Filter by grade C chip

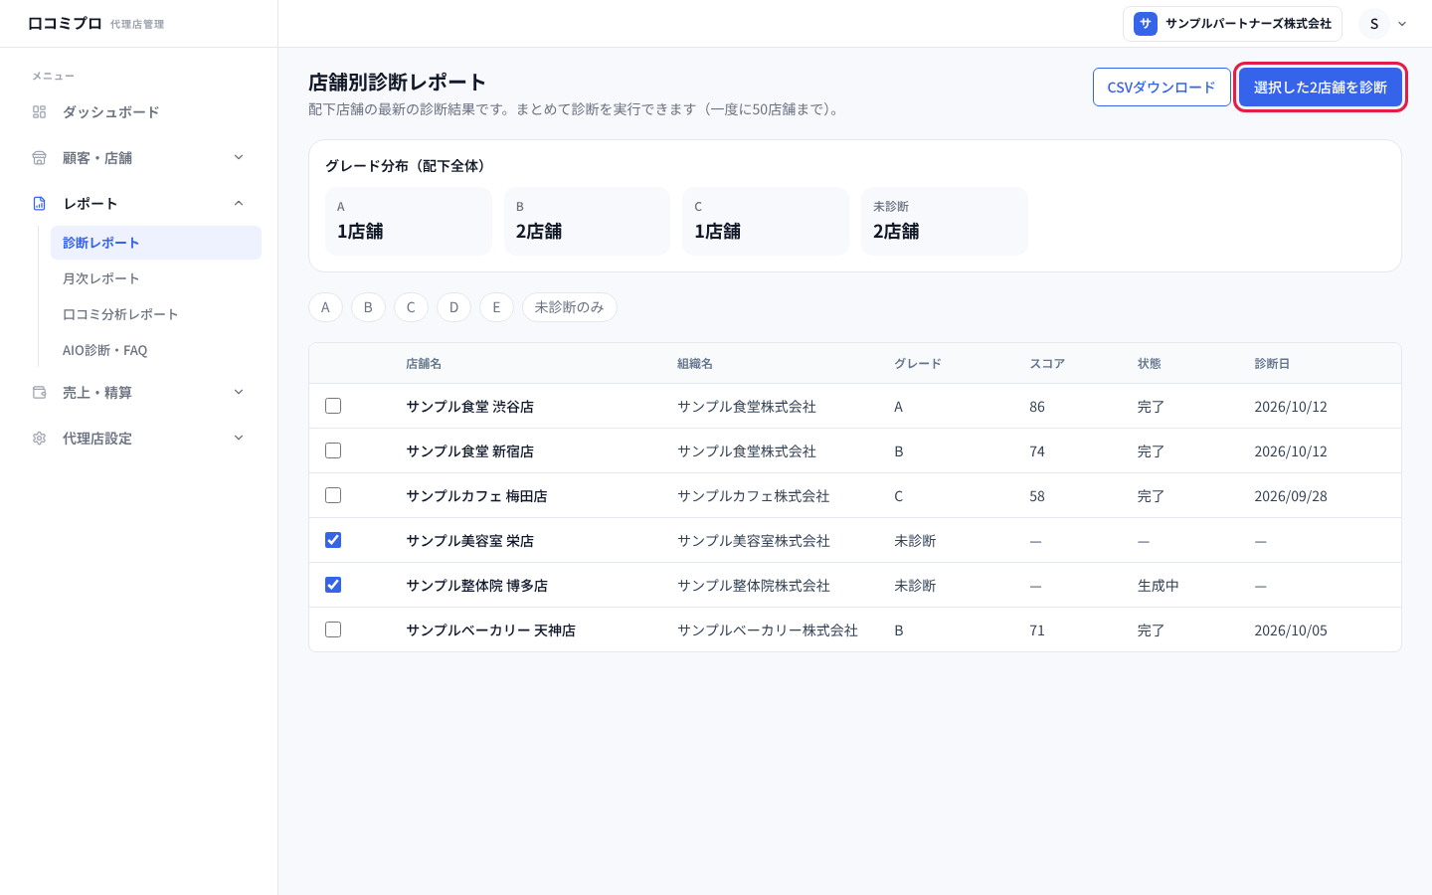(411, 307)
